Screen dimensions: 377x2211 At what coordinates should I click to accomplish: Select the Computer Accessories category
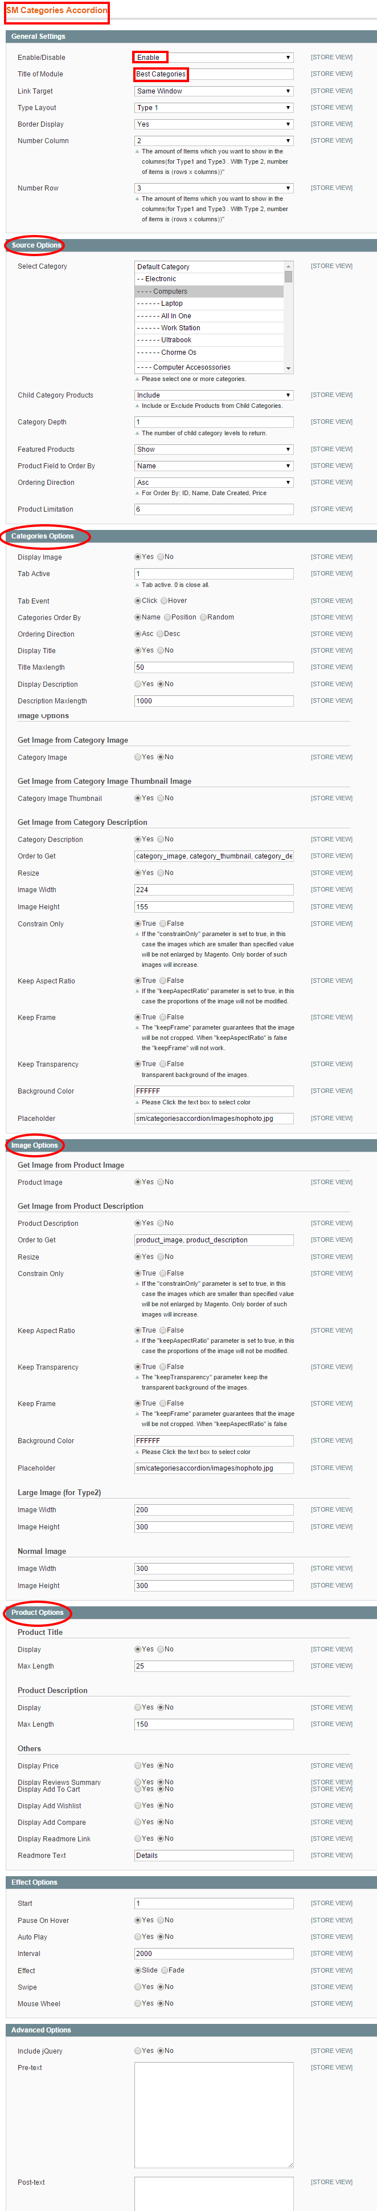[x=209, y=367]
